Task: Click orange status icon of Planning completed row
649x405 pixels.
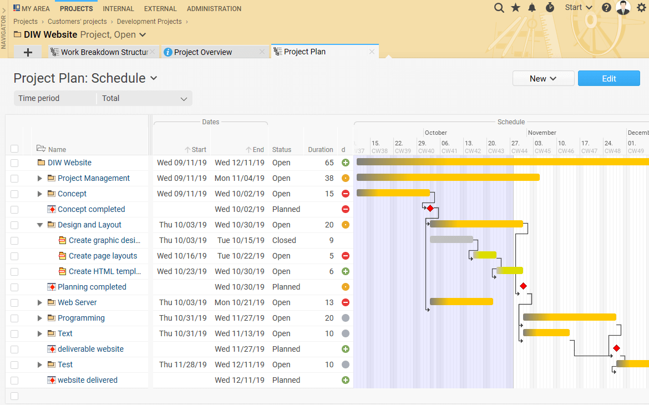Action: pos(346,287)
